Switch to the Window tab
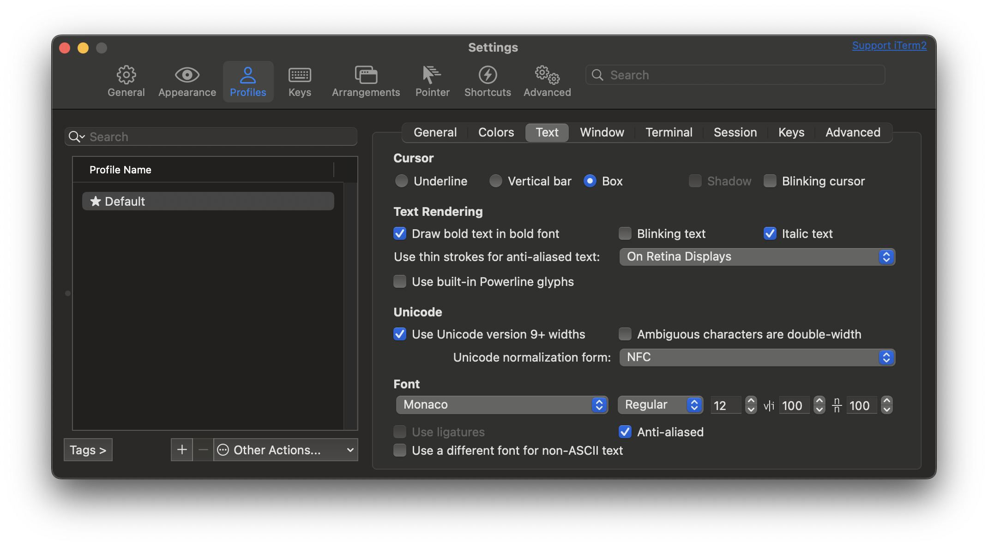Screen dimensions: 988x547 point(602,132)
